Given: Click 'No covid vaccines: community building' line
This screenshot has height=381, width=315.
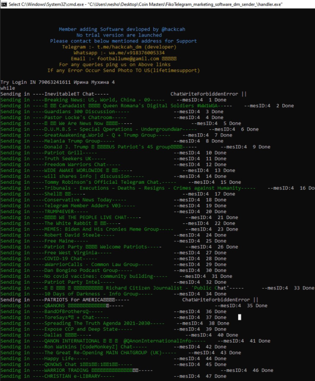Looking at the screenshot, I should click(116, 276).
